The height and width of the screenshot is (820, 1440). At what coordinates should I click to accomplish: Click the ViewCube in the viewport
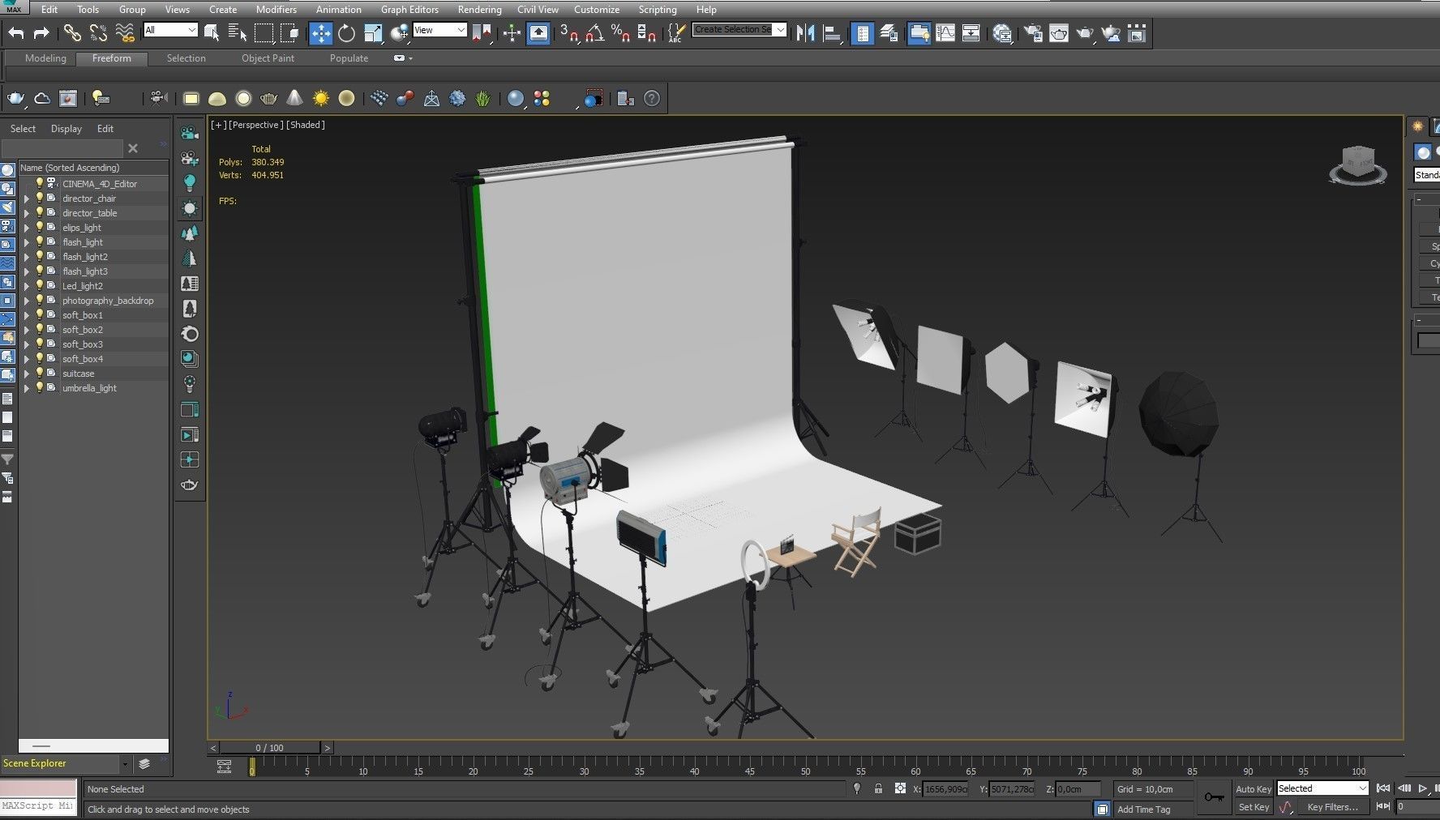[1358, 165]
